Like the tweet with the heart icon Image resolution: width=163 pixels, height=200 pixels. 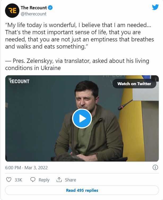point(9,180)
